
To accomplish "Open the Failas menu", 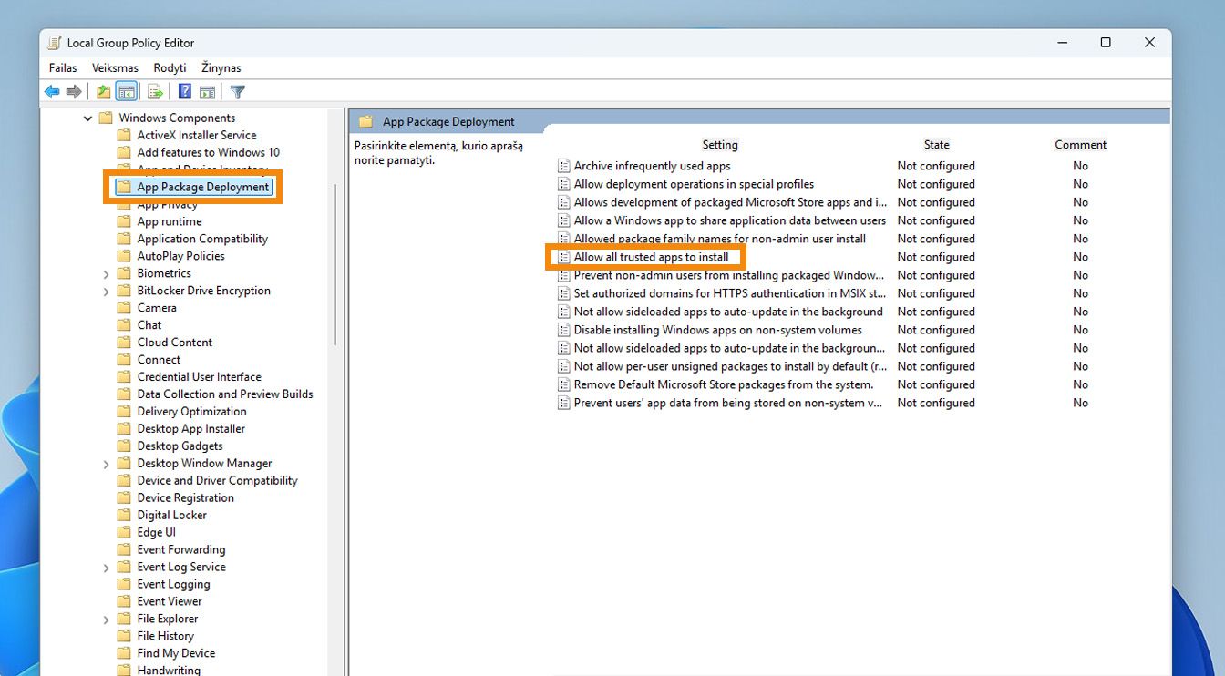I will [63, 67].
